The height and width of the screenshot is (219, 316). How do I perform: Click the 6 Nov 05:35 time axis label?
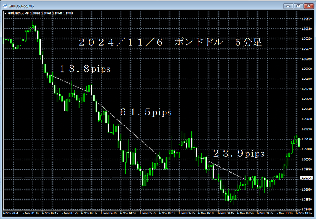148,213
